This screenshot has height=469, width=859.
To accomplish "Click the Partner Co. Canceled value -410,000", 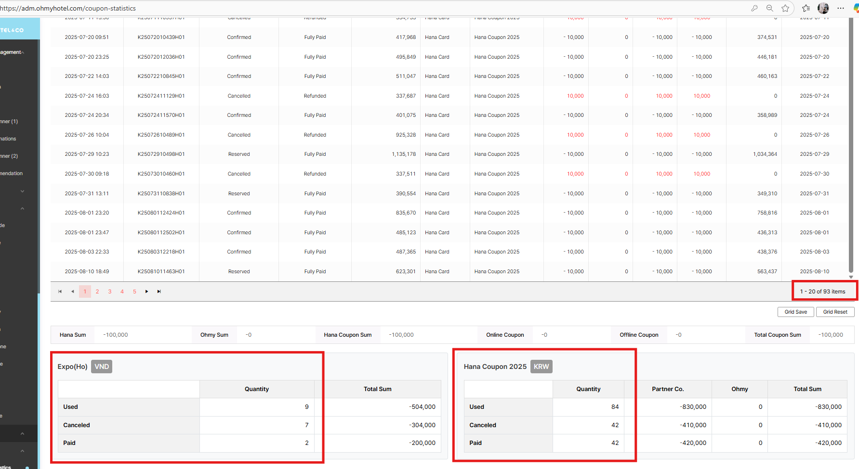I will click(x=693, y=425).
